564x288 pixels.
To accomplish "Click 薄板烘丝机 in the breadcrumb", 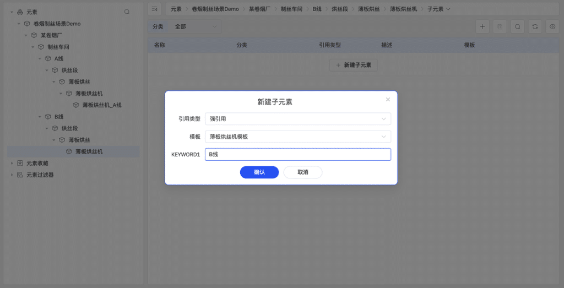I will [x=404, y=9].
